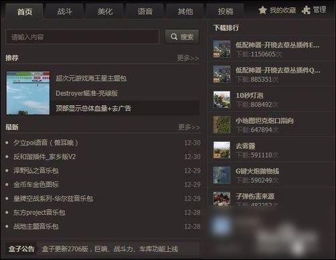Click the 盒子公告 label
The image size is (336, 260).
coord(21,249)
